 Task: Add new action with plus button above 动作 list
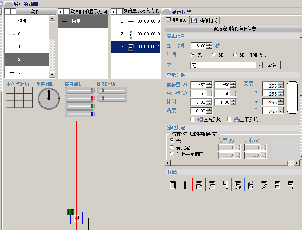coord(7,12)
